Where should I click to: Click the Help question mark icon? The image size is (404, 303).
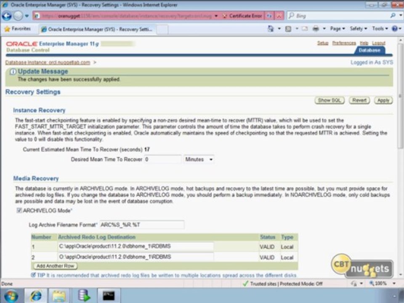pos(394,29)
